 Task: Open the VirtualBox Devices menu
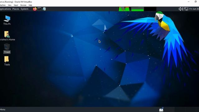(23, 5)
